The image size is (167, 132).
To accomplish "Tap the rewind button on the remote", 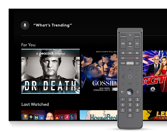I will (x=123, y=53).
